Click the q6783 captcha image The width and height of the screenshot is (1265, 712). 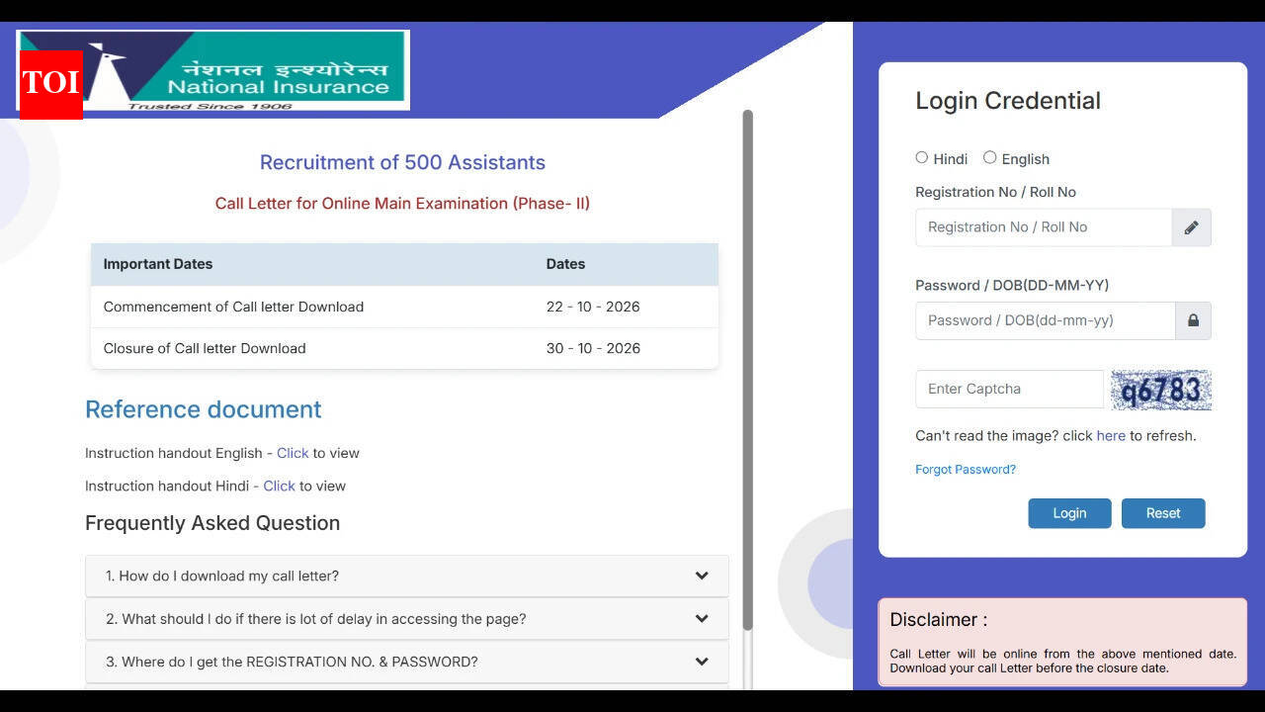1161,391
